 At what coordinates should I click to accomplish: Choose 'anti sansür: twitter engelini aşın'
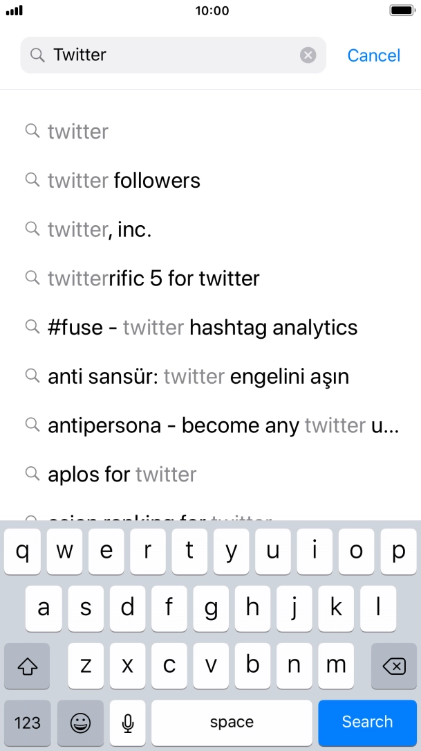coord(198,376)
